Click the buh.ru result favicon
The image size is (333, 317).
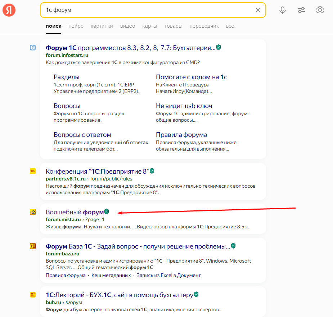point(33,295)
